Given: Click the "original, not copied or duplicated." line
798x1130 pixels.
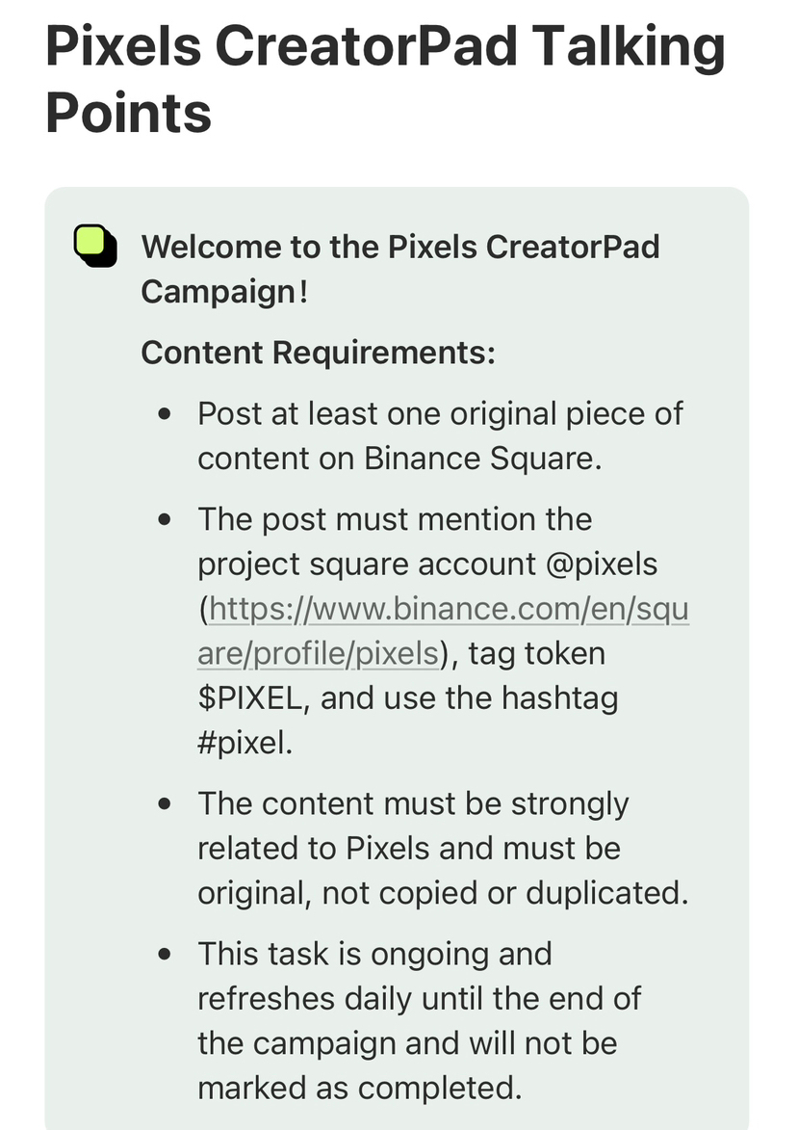Looking at the screenshot, I should (443, 893).
